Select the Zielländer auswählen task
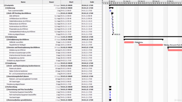The width and height of the screenshot is (182, 102). tap(16, 42)
